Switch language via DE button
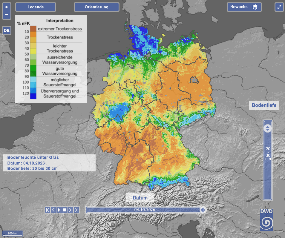 [7, 30]
